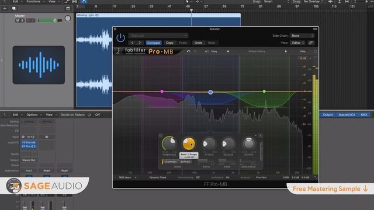Select COMPRESS mode
Viewport: 374px width, 210px height.
170,162
